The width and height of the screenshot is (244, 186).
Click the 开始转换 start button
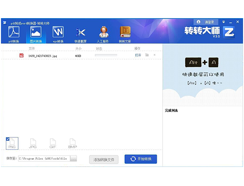141,159
